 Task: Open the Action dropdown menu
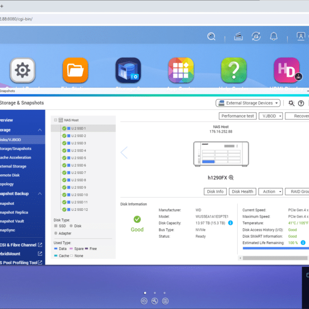click(x=270, y=192)
